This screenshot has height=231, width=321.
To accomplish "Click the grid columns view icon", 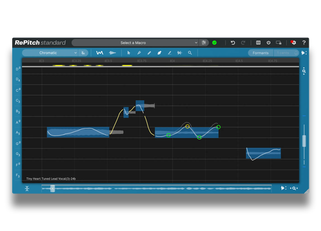I will point(258,42).
